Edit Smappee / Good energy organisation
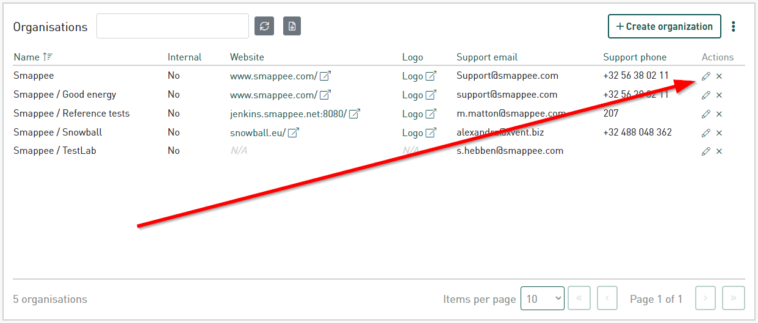The height and width of the screenshot is (323, 758). 706,95
